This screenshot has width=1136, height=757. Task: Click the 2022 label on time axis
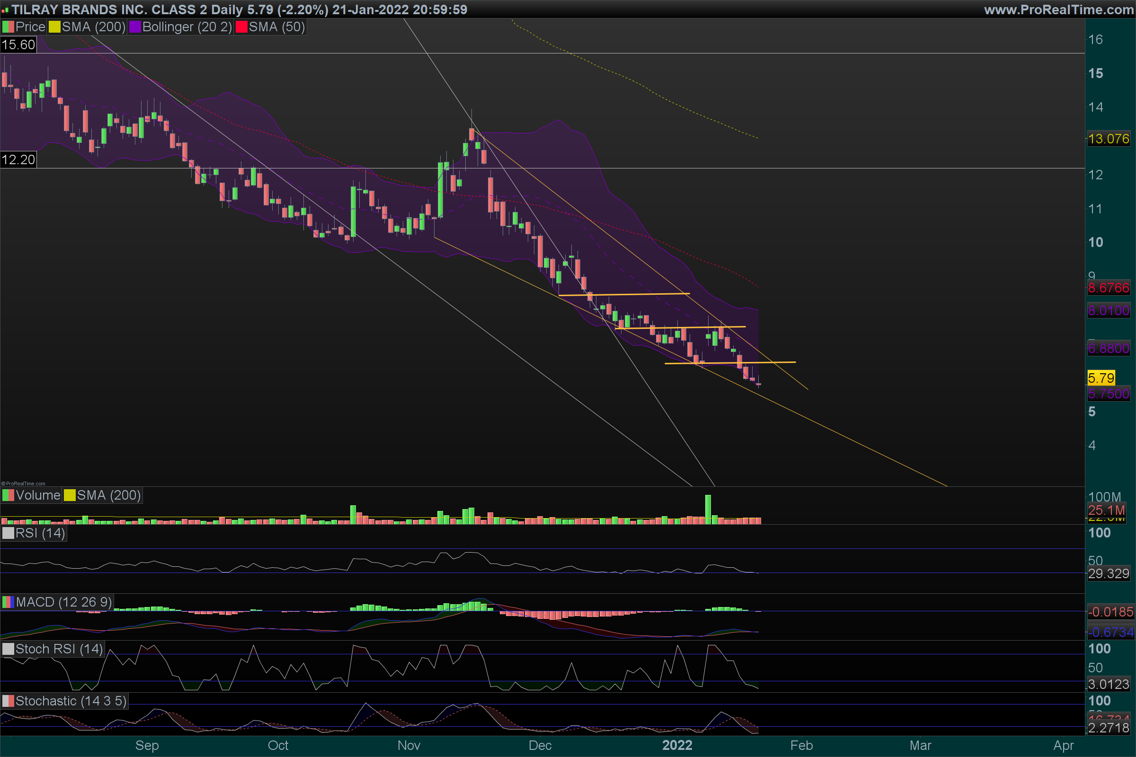coord(677,746)
